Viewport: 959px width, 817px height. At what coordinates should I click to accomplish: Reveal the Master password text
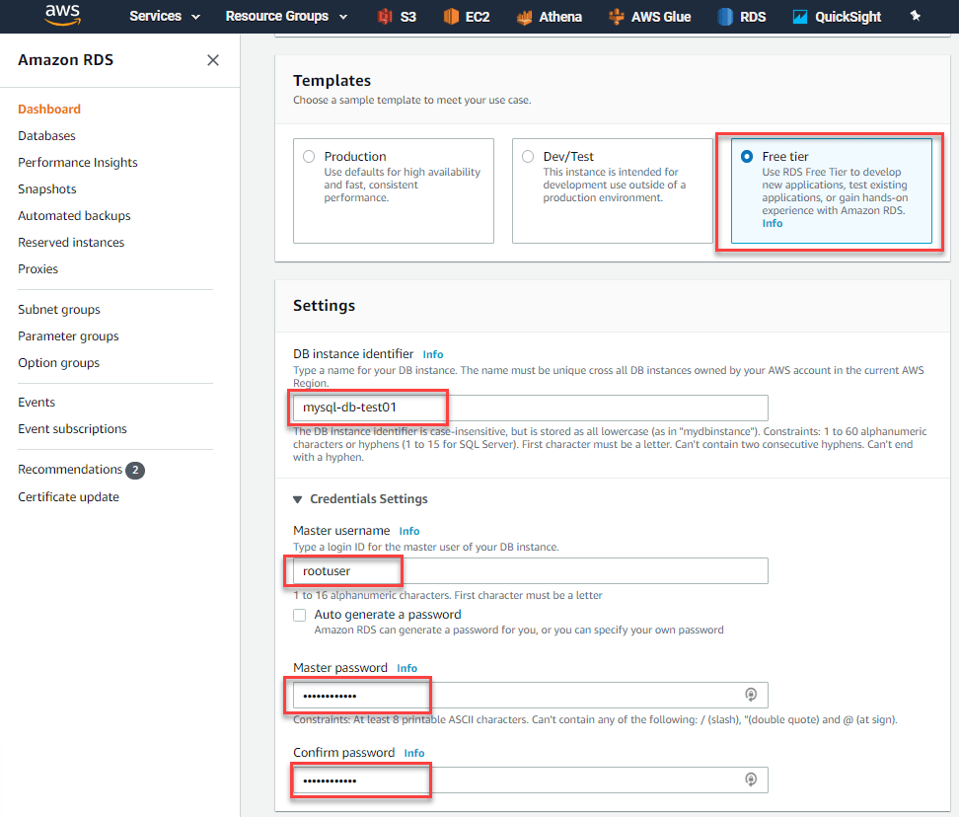[x=751, y=695]
